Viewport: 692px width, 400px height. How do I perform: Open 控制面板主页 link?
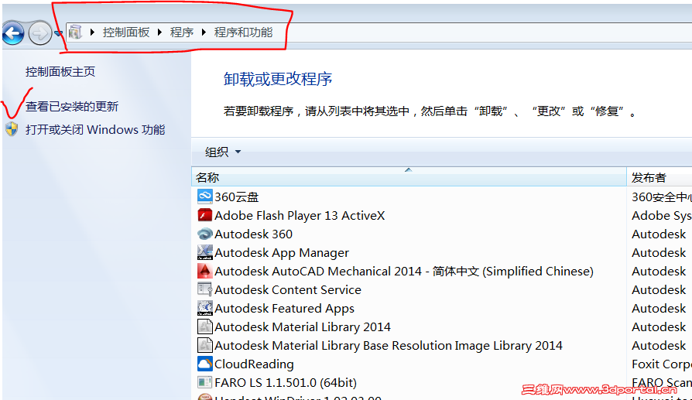[60, 71]
